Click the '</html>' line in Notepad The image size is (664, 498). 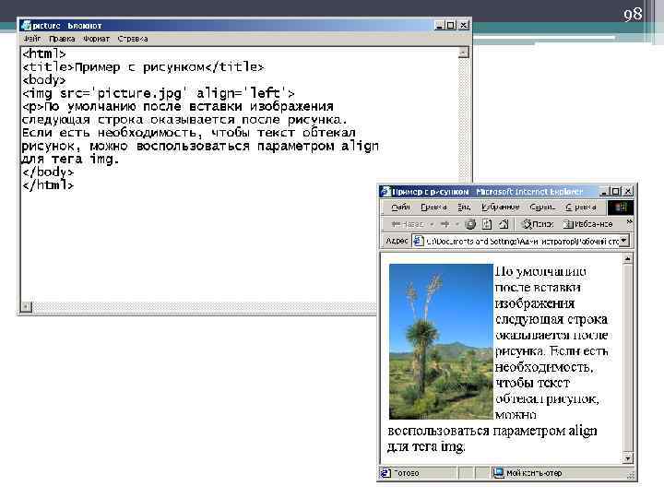[x=48, y=185]
